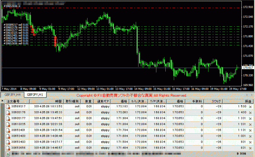Click open time 2014.05.08 18:13:52
255x157 pixels.
48,107
